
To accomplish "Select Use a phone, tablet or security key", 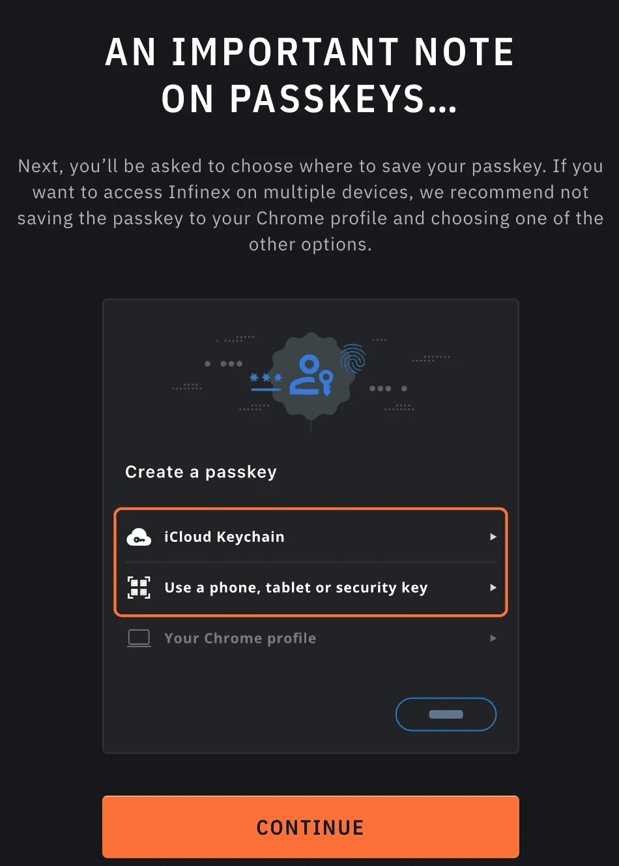I will coord(311,588).
